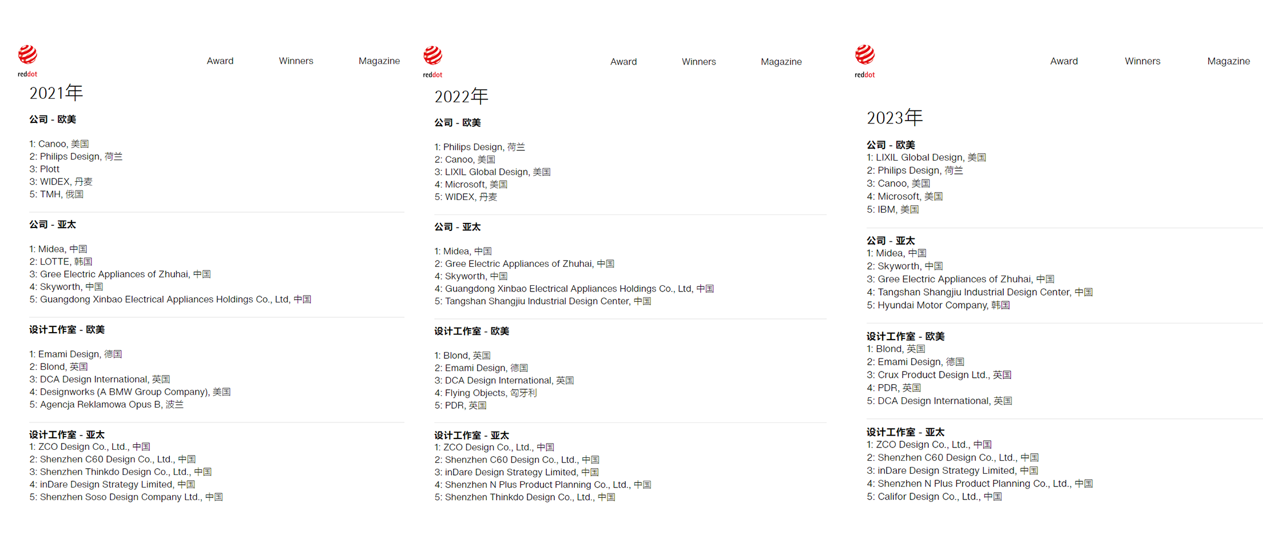Click '3: LIXIL Global Design' in 2022 list
This screenshot has width=1263, height=543.
pyautogui.click(x=492, y=171)
